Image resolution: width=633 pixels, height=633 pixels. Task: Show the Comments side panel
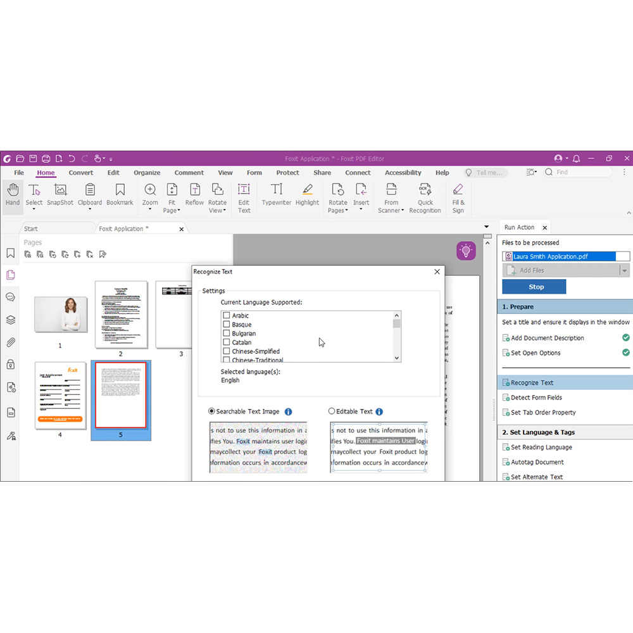[x=11, y=297]
